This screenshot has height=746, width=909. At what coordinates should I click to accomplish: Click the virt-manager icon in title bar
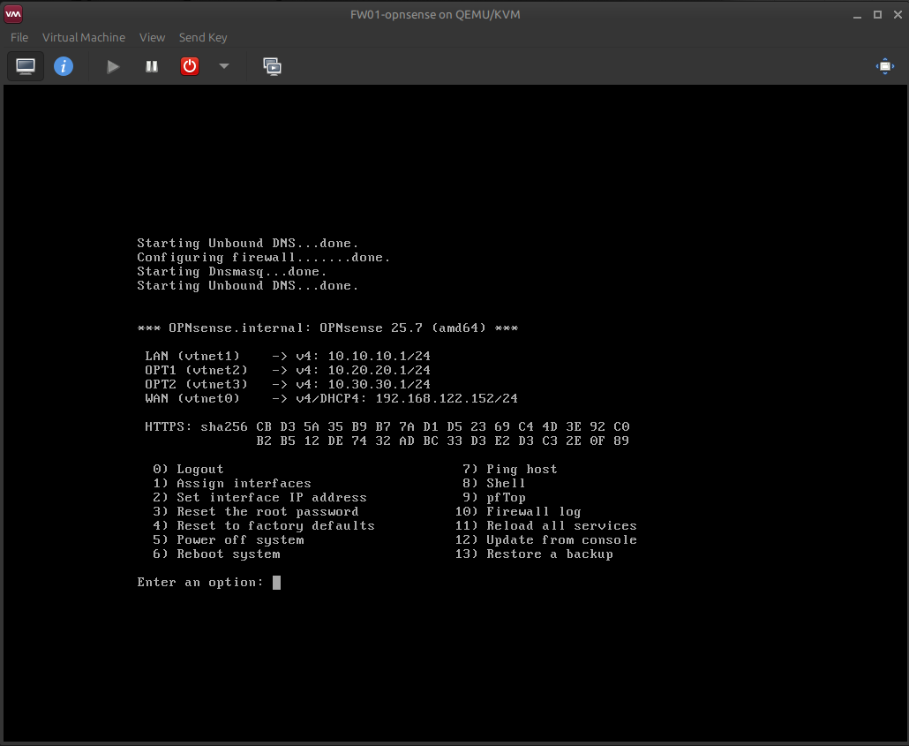coord(12,13)
